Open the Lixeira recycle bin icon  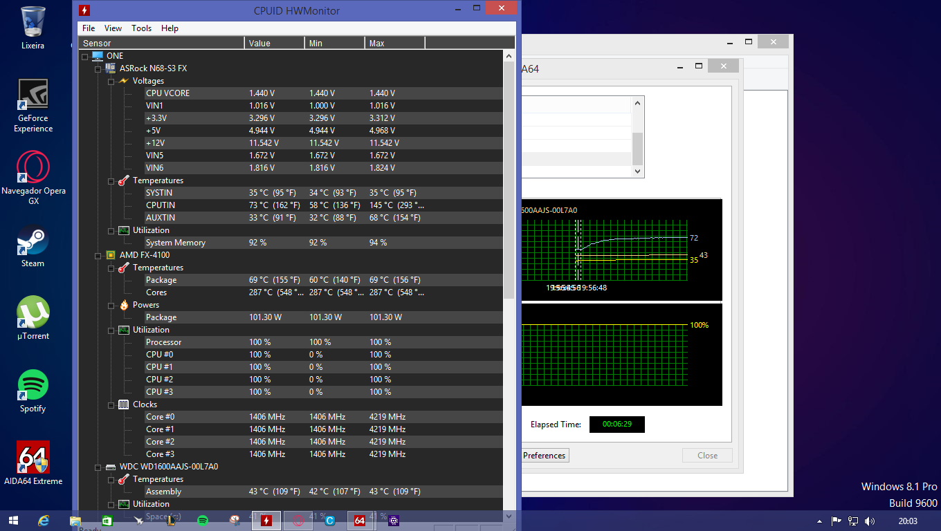(33, 28)
